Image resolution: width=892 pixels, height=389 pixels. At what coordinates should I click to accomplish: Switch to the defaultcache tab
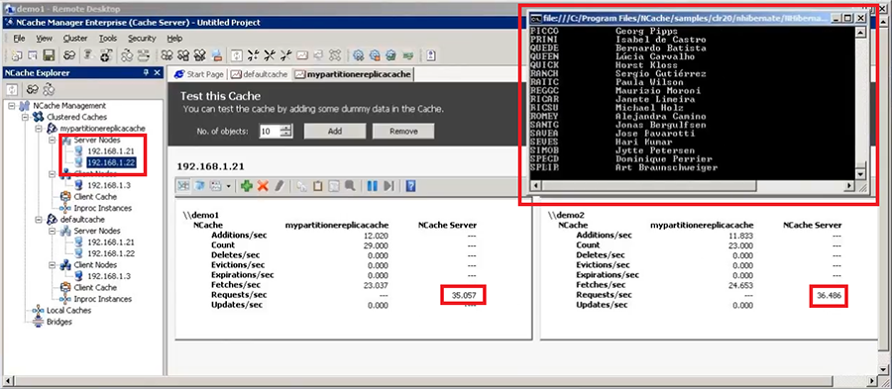pos(259,74)
